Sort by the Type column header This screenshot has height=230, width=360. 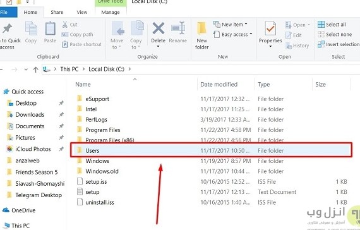coord(263,84)
